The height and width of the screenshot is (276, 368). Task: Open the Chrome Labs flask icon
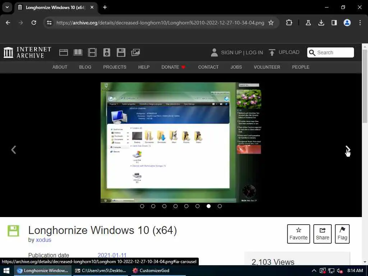point(308,23)
